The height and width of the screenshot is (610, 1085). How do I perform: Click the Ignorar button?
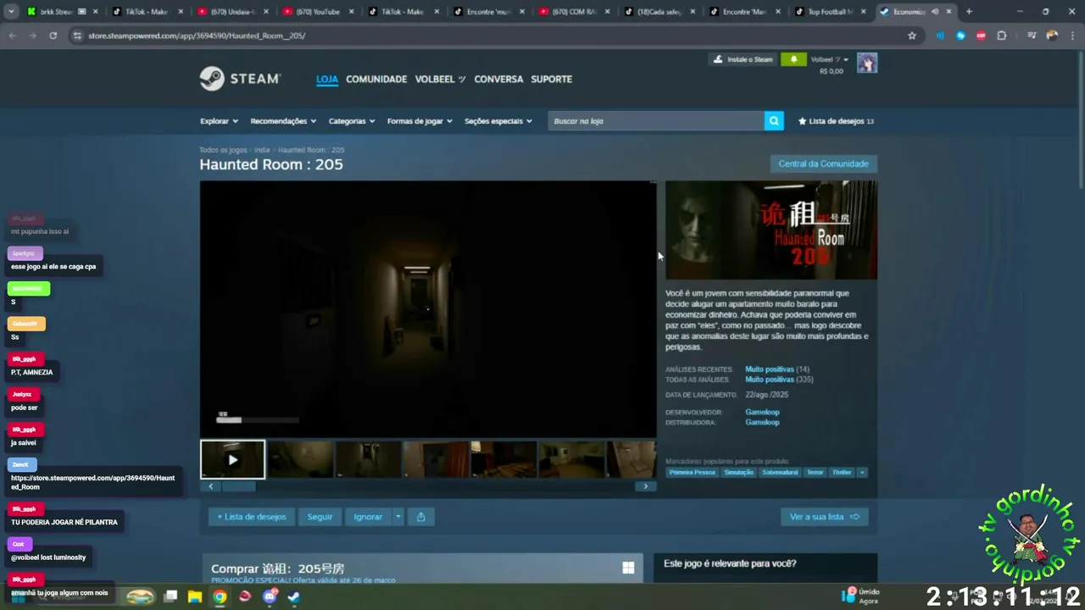tap(368, 517)
